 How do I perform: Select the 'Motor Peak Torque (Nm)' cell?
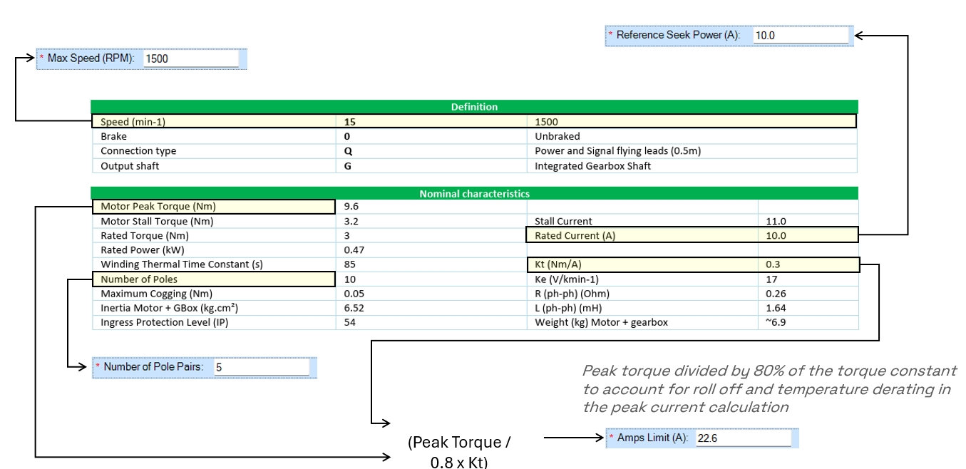(214, 207)
